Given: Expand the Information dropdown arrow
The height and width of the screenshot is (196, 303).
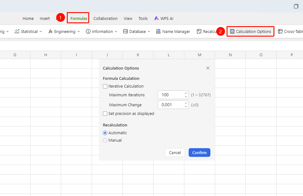Looking at the screenshot, I should click(x=116, y=31).
